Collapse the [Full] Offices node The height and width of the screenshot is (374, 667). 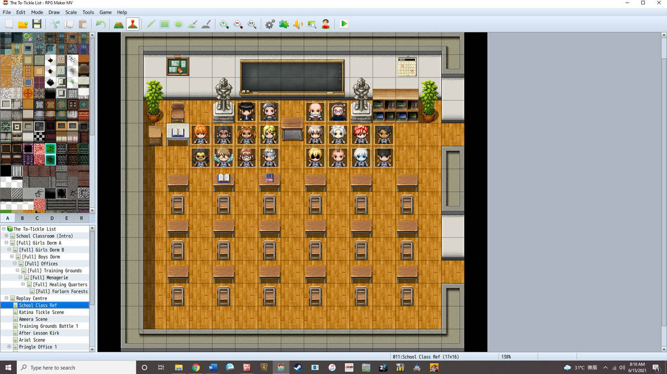15,263
